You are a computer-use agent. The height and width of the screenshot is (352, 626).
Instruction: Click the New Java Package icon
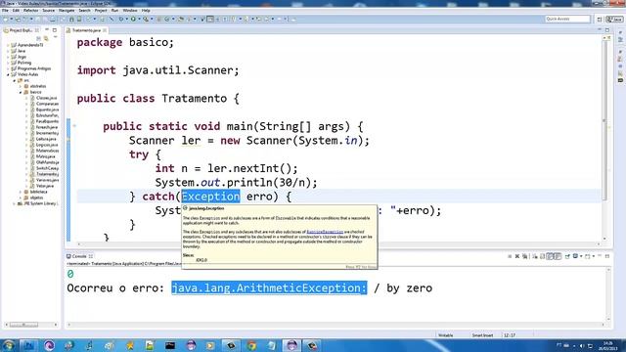point(158,19)
